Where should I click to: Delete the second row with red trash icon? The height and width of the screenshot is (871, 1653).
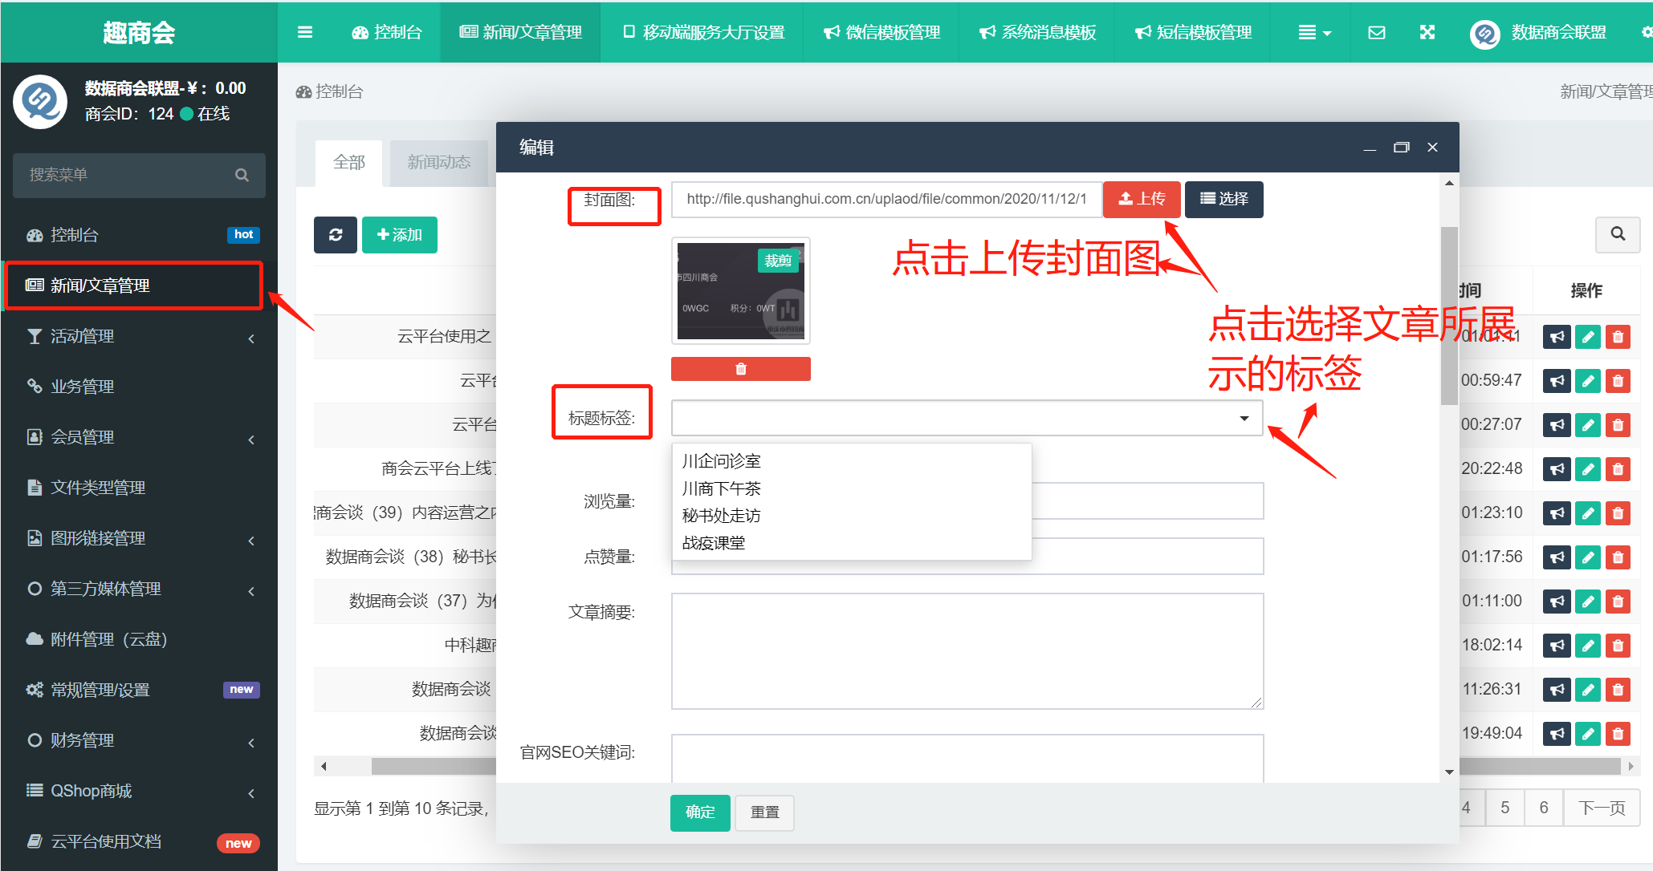1618,381
